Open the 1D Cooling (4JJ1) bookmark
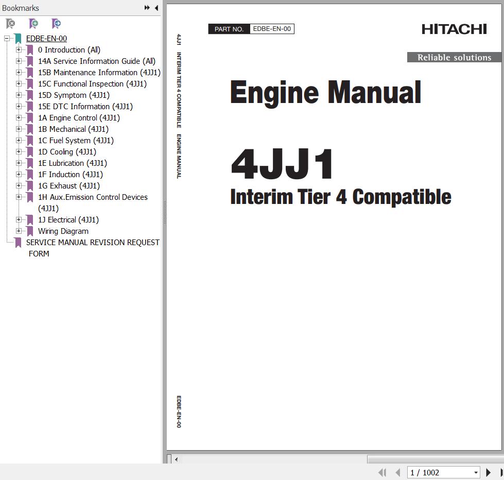The height and width of the screenshot is (480, 504). [x=67, y=152]
